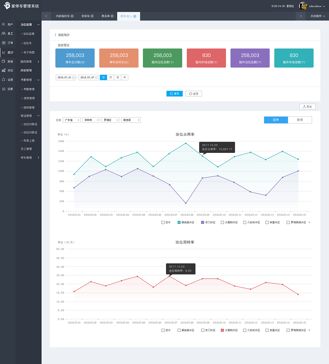This screenshot has width=329, height=364.
Task: Click the 导出 export button
Action: coord(307,107)
